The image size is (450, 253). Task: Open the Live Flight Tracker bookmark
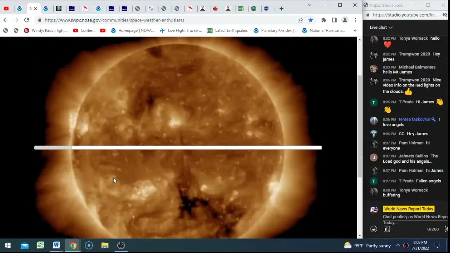pos(181,31)
